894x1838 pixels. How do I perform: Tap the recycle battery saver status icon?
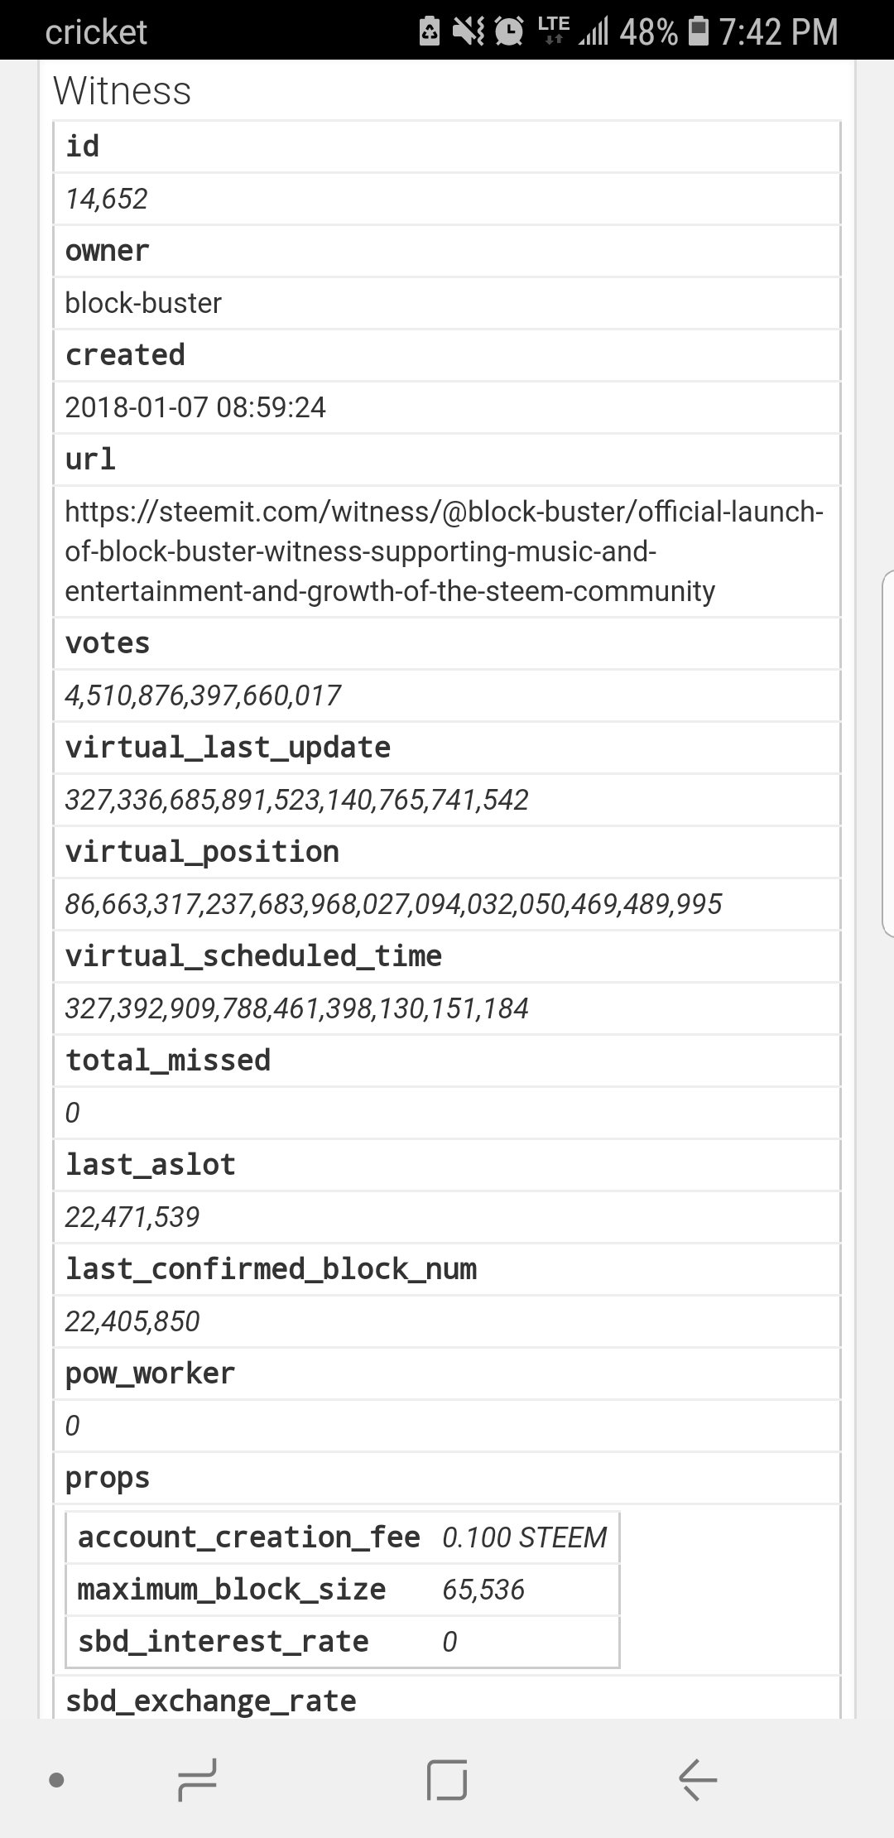430,31
